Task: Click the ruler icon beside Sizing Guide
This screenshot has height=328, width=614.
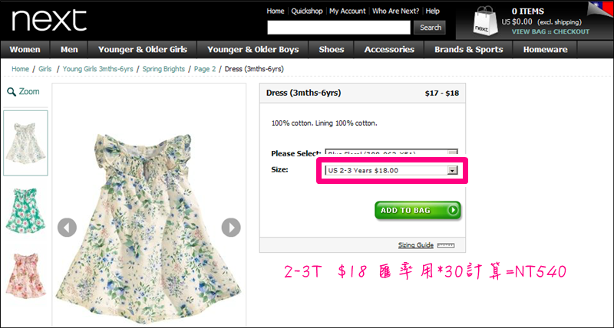Action: [x=446, y=245]
